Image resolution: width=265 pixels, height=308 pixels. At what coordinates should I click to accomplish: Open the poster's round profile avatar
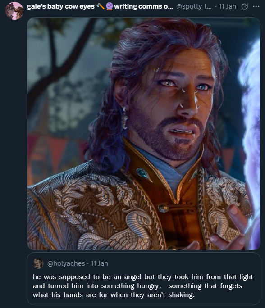pyautogui.click(x=14, y=11)
